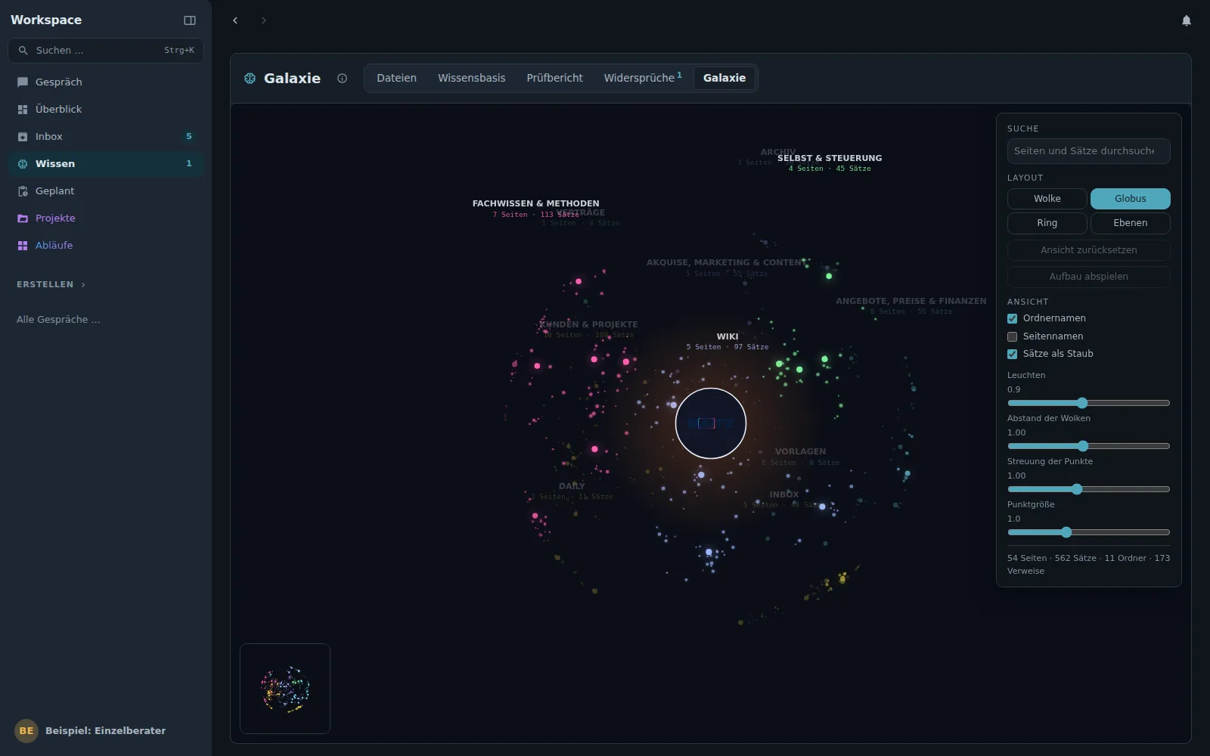Click the sidebar Suchen field
This screenshot has width=1210, height=756.
tap(106, 51)
